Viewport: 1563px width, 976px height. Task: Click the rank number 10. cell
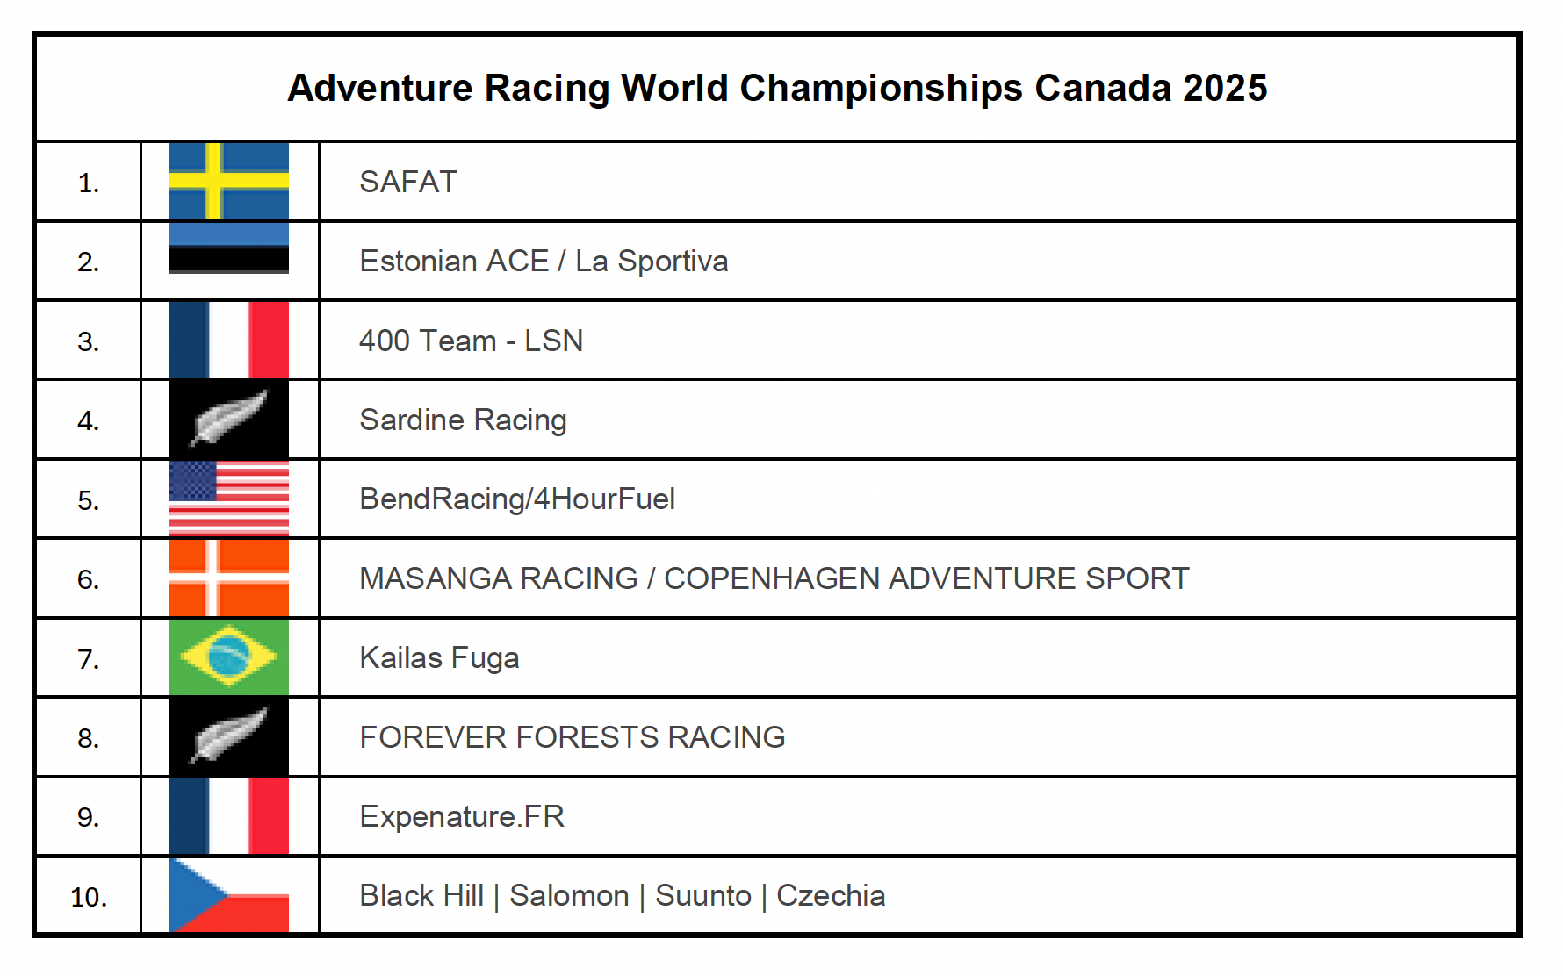pos(88,897)
